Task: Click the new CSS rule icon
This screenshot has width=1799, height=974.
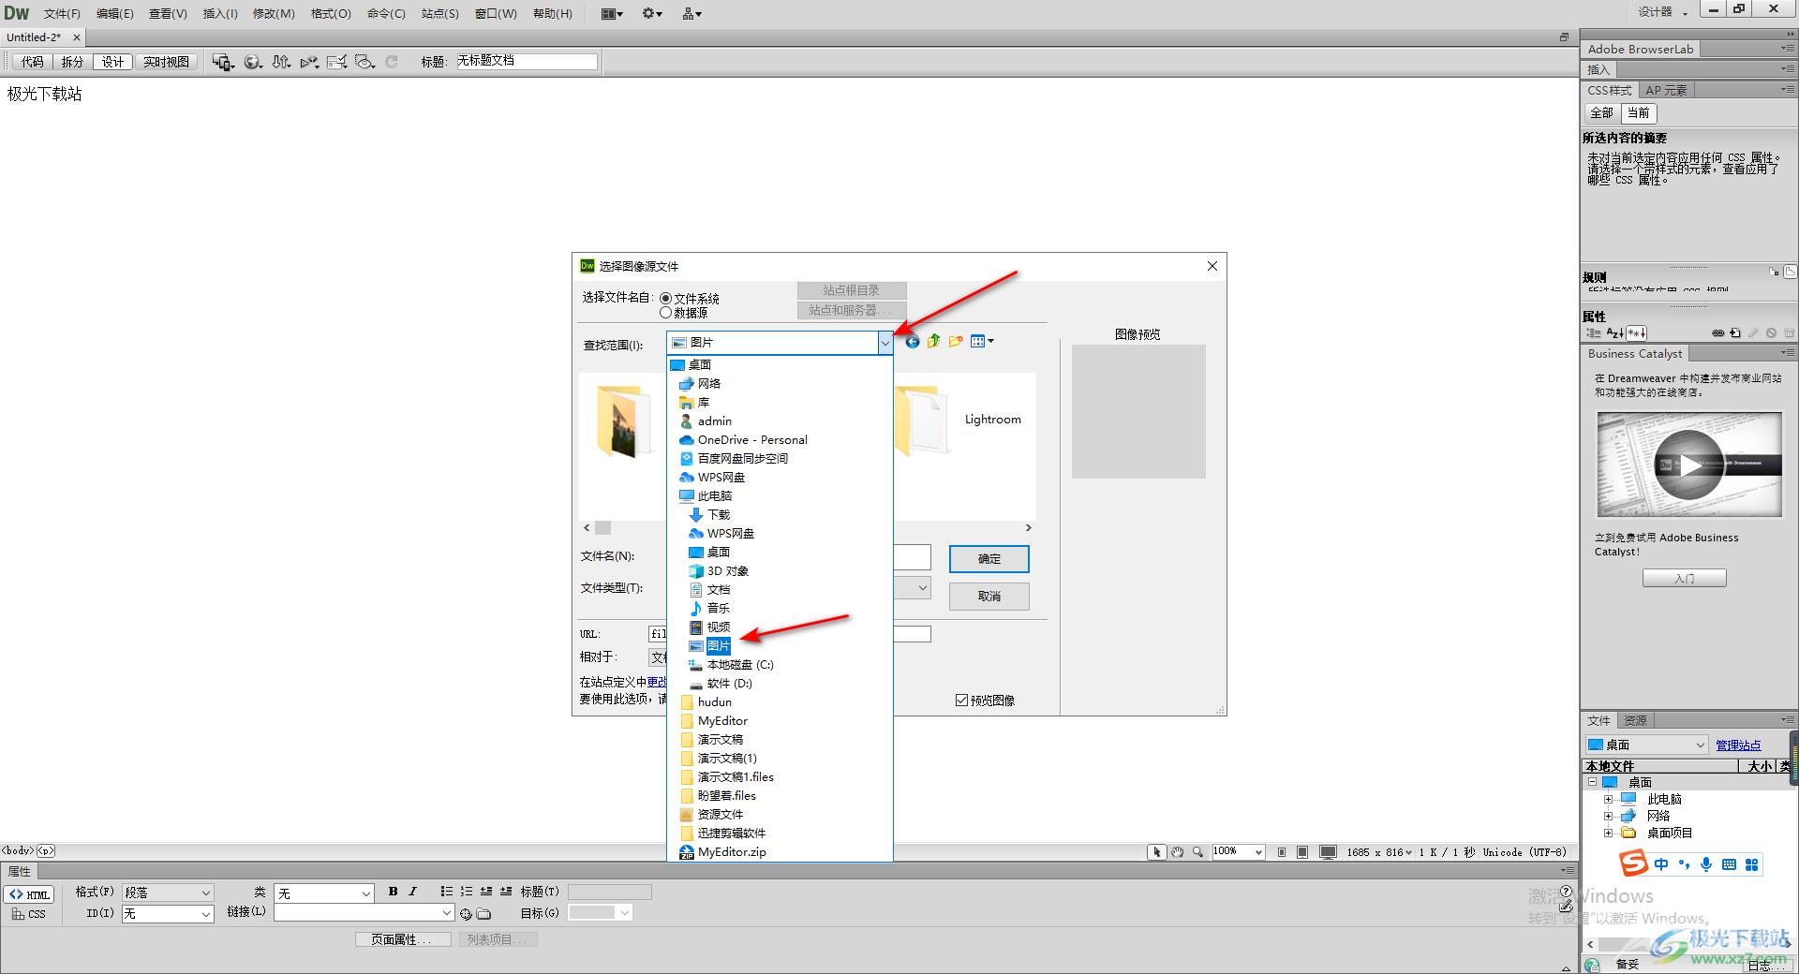Action: [x=1735, y=332]
